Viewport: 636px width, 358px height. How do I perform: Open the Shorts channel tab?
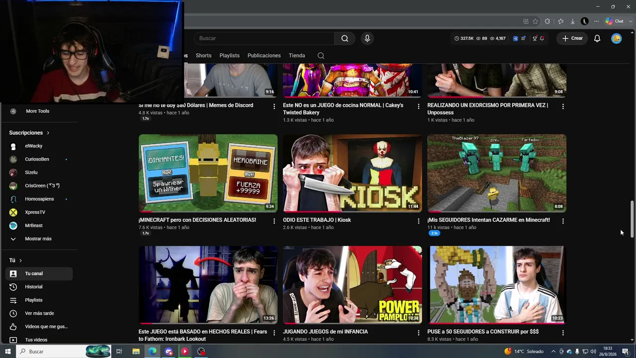(x=204, y=56)
